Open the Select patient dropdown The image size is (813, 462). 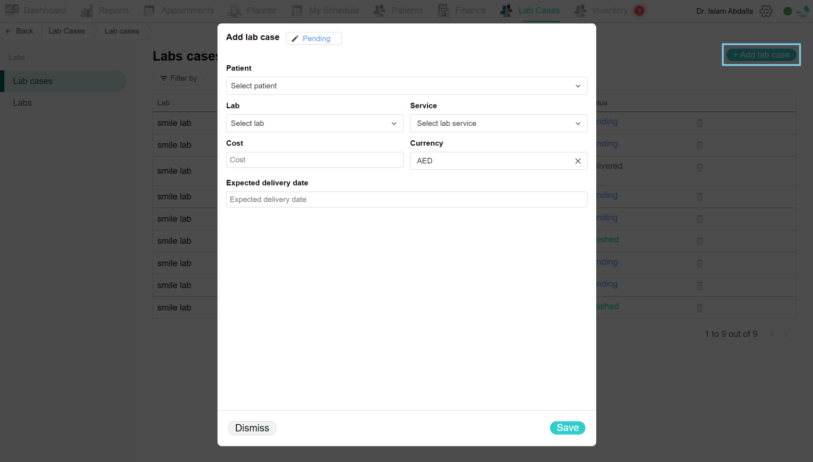pyautogui.click(x=406, y=86)
